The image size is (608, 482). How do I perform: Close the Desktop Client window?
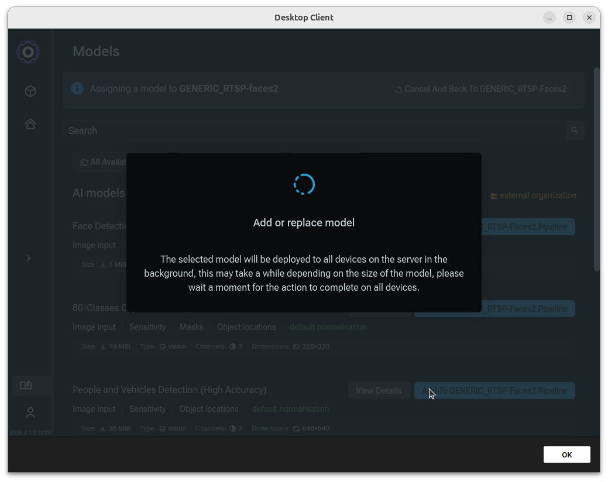(589, 18)
